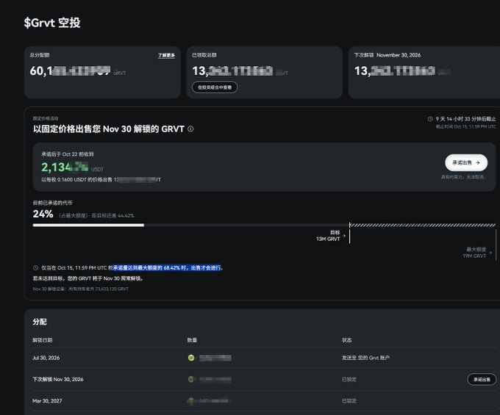Click the 解锁日期 column header
This screenshot has width=500, height=415.
[x=42, y=340]
